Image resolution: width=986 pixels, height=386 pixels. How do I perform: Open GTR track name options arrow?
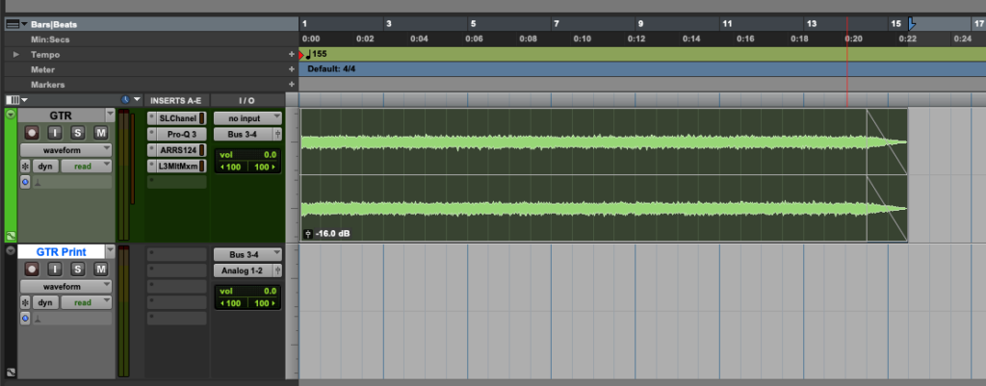110,116
